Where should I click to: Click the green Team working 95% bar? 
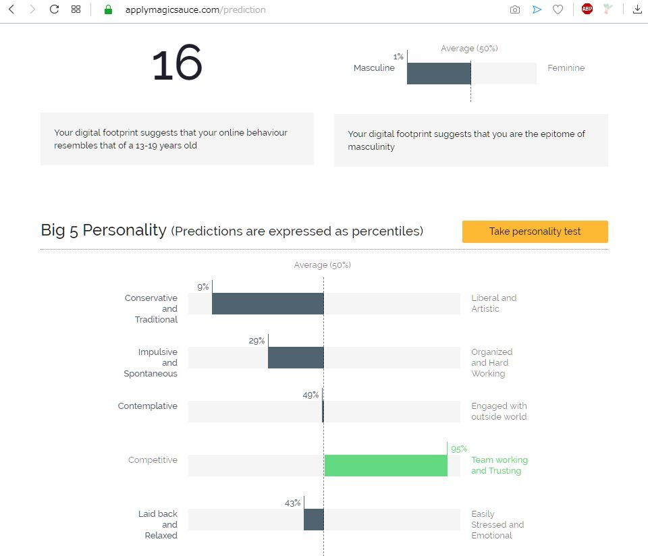pos(385,466)
